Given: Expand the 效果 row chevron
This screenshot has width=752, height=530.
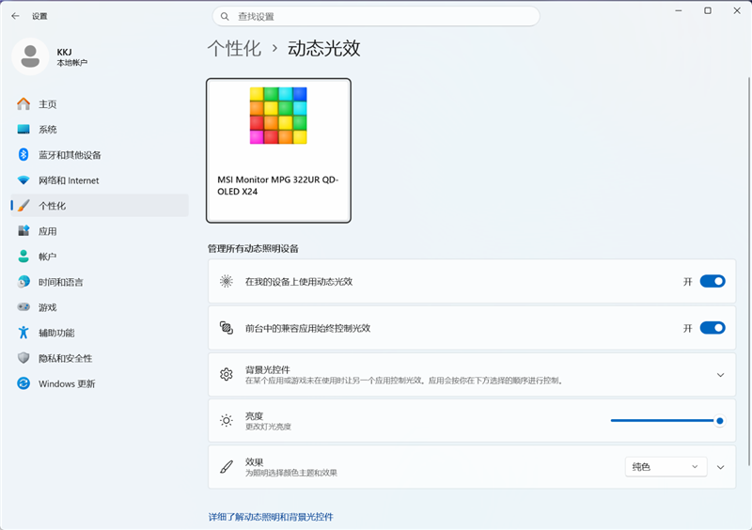Looking at the screenshot, I should click(720, 467).
